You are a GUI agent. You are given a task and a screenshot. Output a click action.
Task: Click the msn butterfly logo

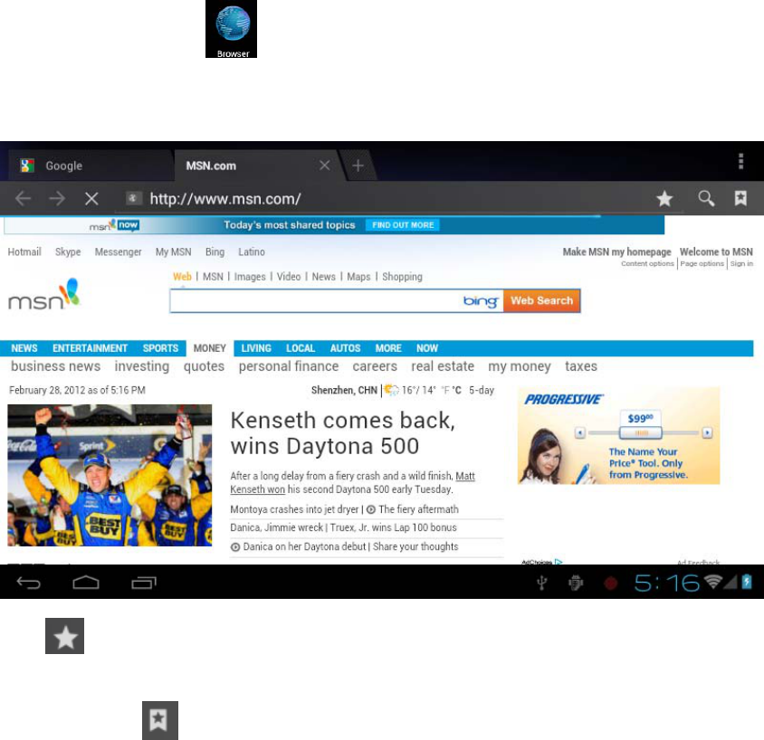43,294
